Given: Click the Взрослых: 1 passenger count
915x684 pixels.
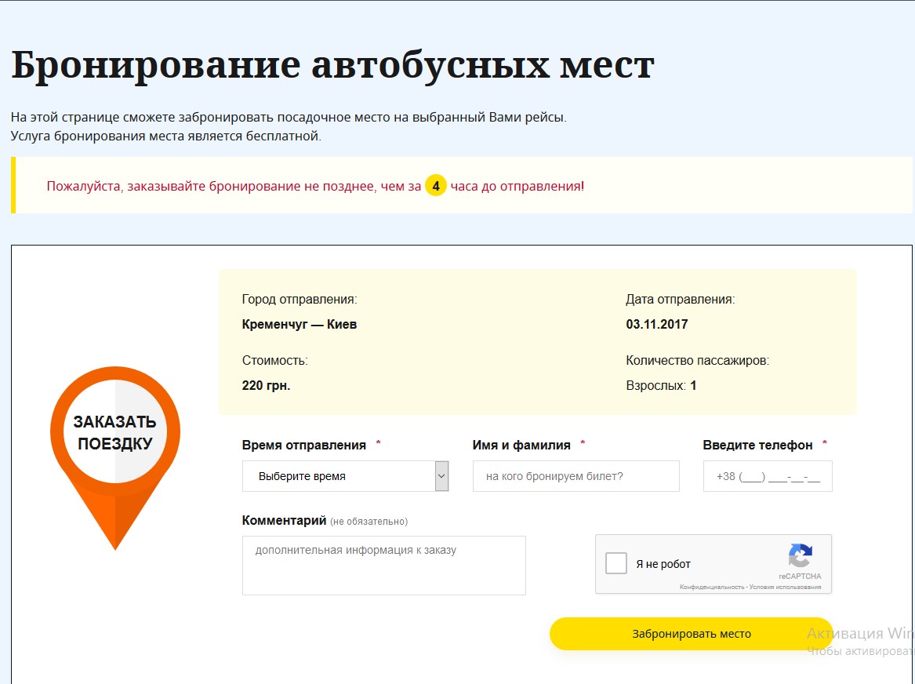Looking at the screenshot, I should 661,385.
